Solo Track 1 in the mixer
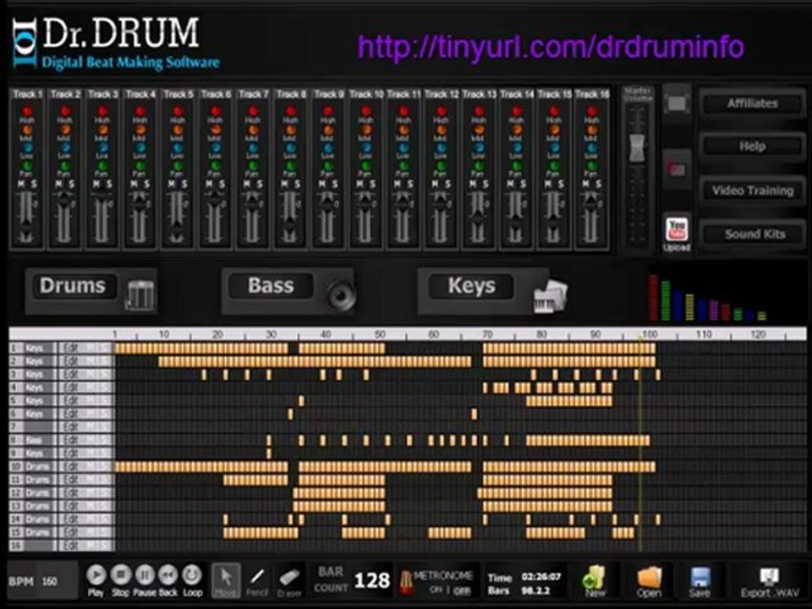This screenshot has height=609, width=812. [34, 184]
